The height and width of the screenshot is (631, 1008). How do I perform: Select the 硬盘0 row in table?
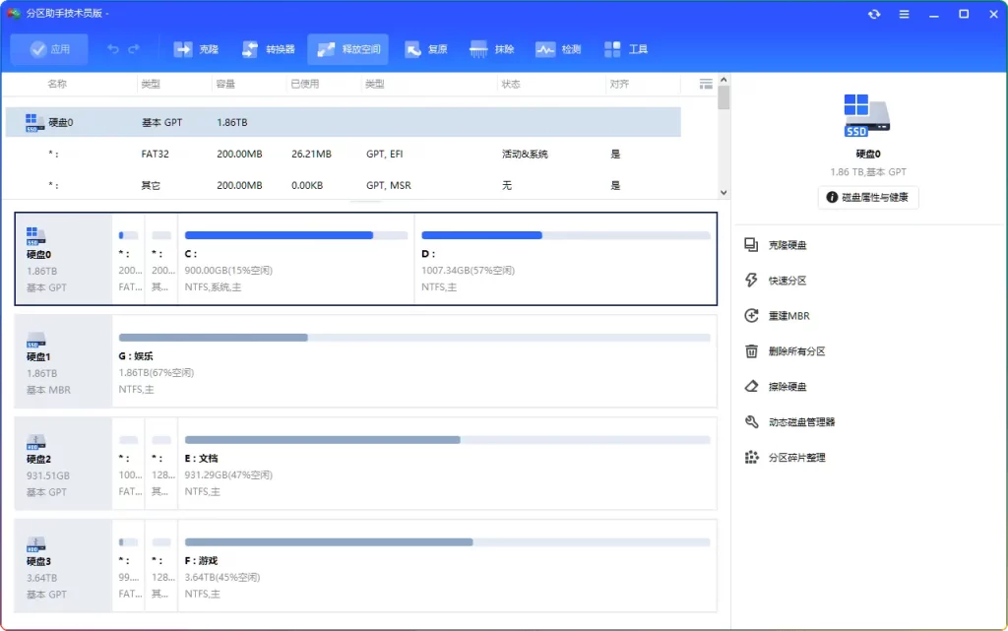click(344, 122)
